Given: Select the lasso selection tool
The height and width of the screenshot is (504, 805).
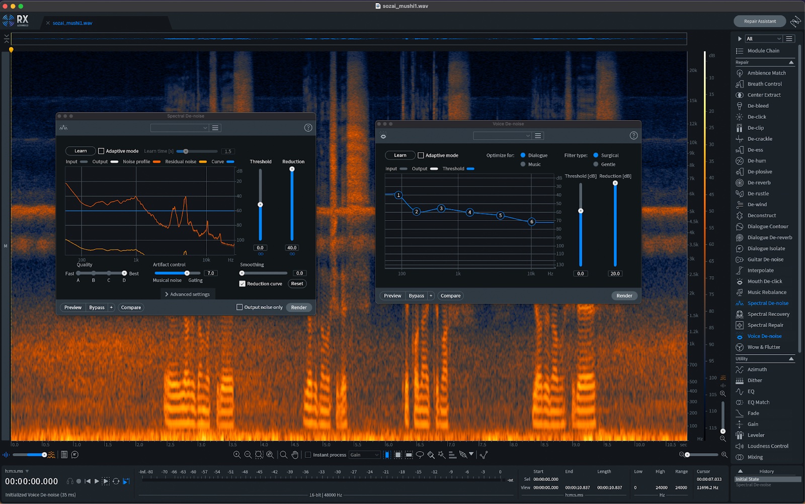Looking at the screenshot, I should pos(420,455).
